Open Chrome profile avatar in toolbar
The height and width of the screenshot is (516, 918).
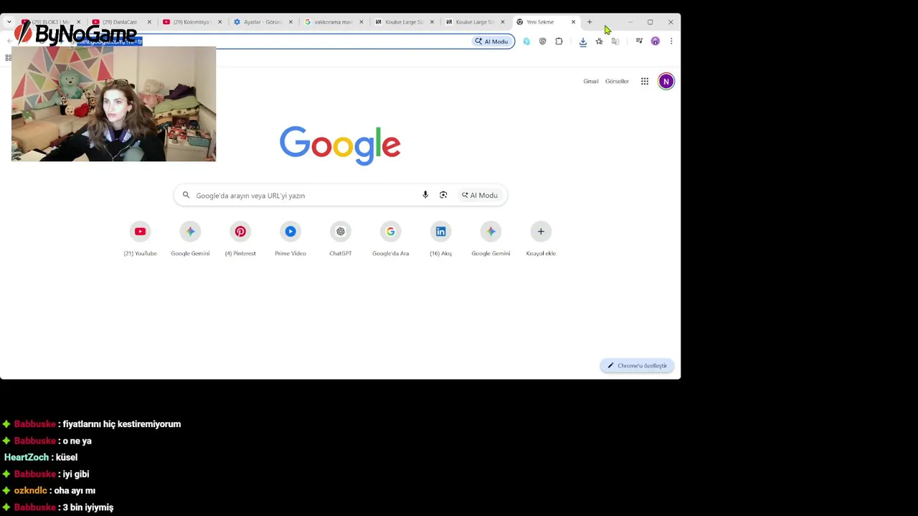tap(656, 42)
